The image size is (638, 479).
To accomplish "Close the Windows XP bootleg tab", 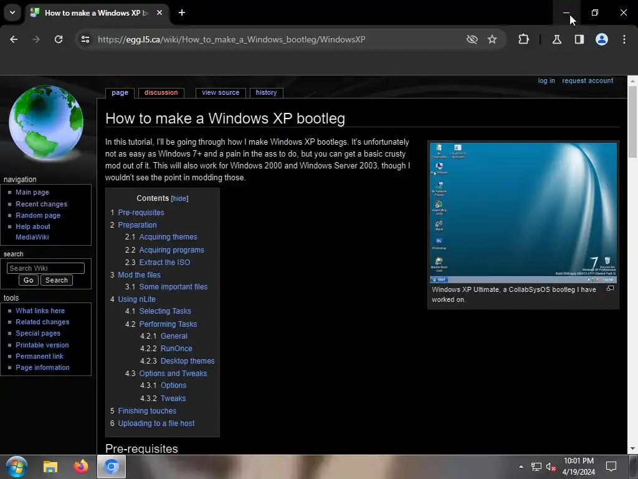I will (x=159, y=12).
